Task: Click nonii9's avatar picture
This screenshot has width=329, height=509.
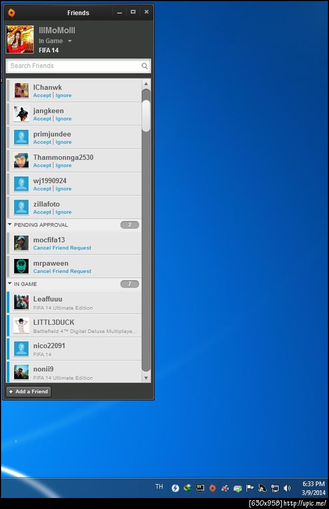Action: (21, 372)
